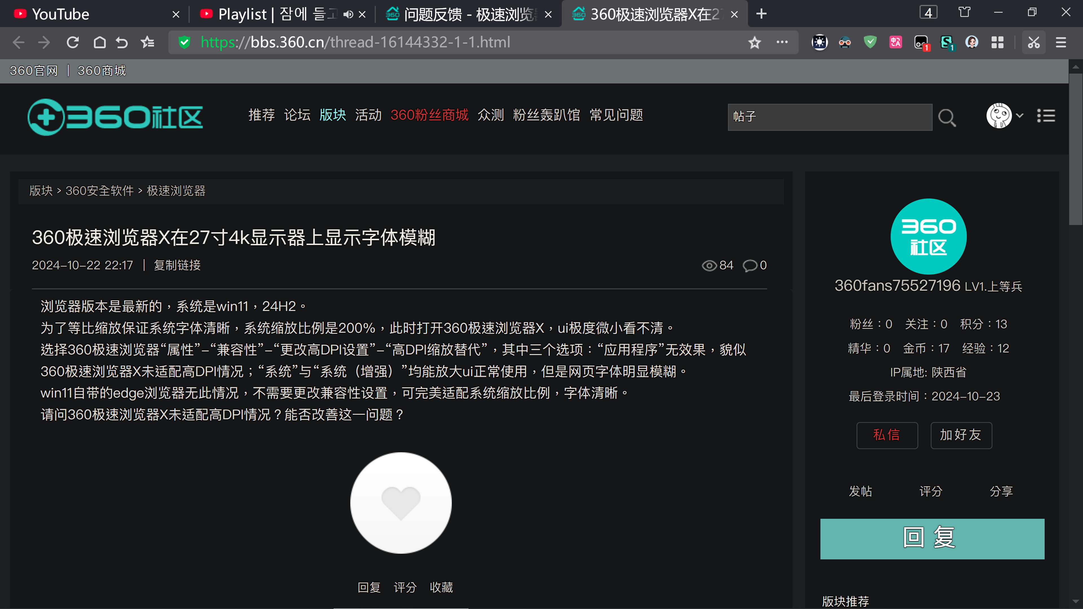Open the browser home page

[100, 43]
